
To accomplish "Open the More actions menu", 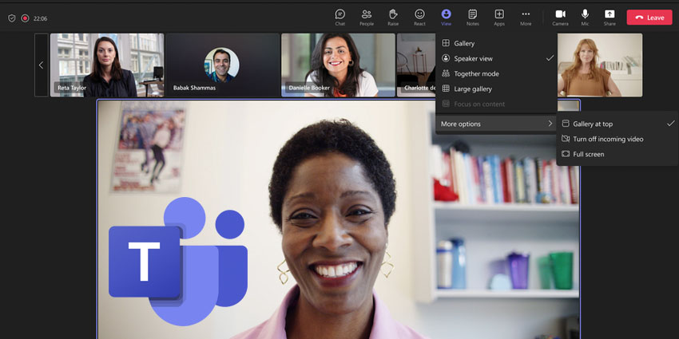I will [x=526, y=18].
